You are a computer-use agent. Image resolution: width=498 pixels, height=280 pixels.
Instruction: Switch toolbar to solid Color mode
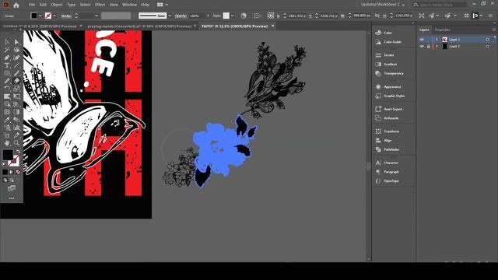pos(5,172)
